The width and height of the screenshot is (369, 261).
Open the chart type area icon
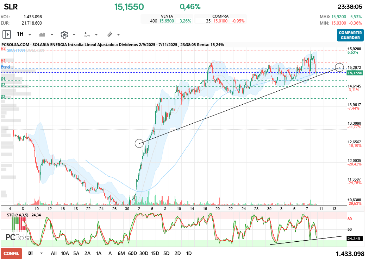click(x=43, y=34)
